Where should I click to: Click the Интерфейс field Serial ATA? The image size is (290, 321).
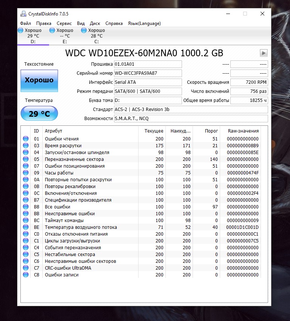click(148, 82)
